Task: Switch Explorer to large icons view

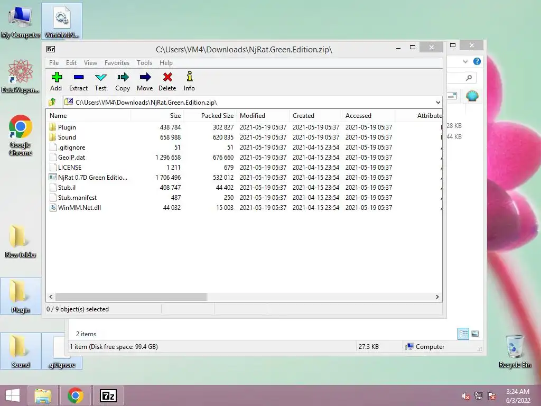Action: (475, 334)
